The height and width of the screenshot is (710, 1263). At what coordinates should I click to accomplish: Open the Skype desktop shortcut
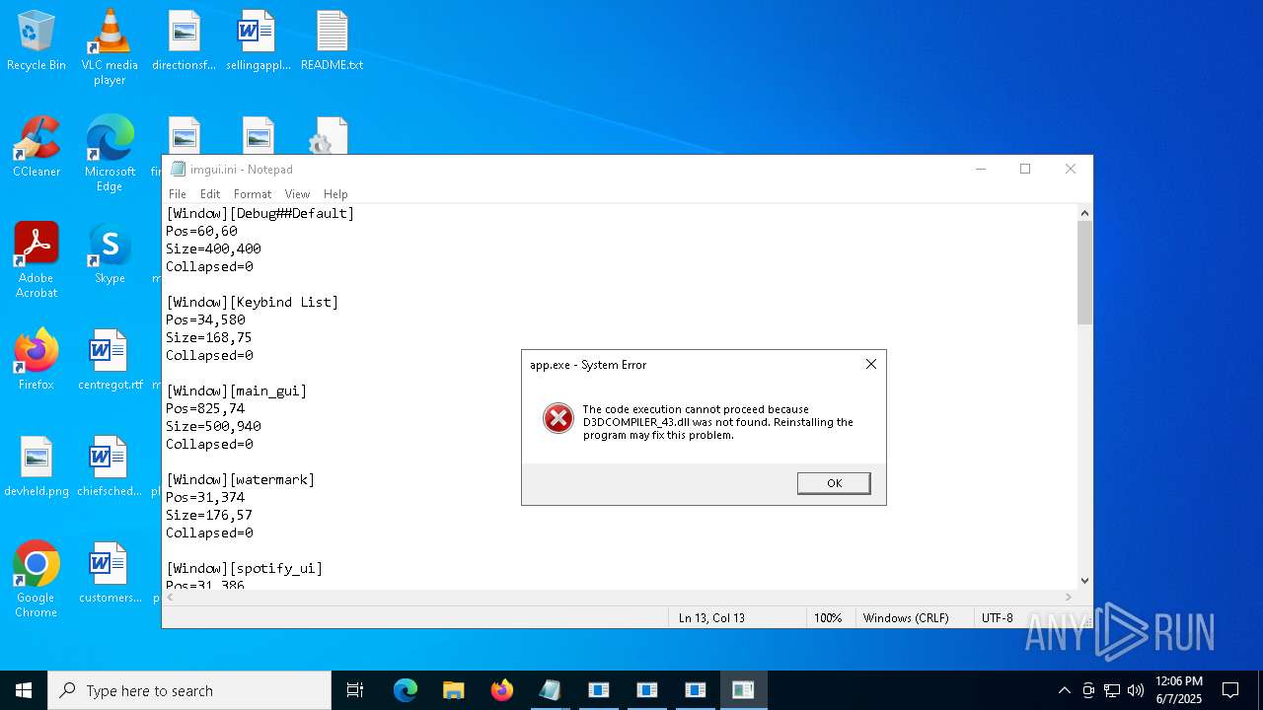110,253
